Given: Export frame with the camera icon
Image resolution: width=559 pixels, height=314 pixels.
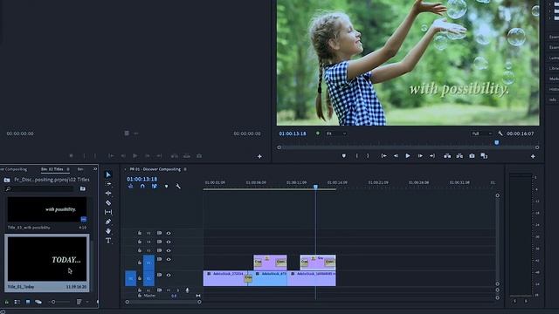Looking at the screenshot, I should pos(472,156).
